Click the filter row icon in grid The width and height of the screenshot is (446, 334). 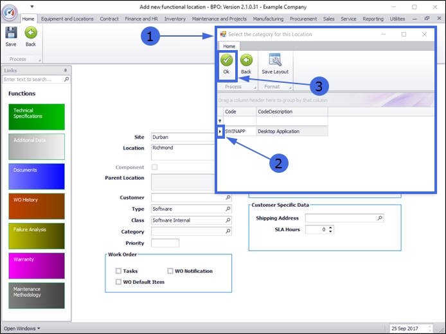220,121
